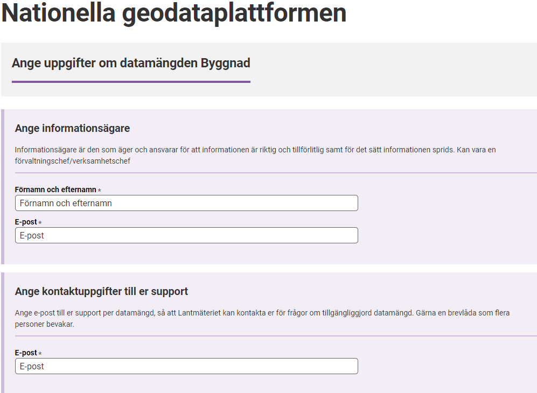Click the required asterisk beside support E-post
The image size is (537, 393).
(x=40, y=353)
